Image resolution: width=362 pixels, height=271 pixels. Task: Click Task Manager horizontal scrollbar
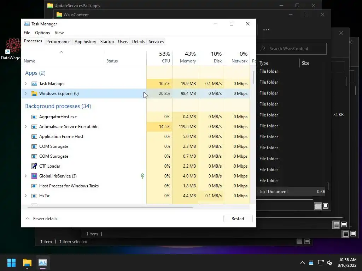[x=110, y=207]
